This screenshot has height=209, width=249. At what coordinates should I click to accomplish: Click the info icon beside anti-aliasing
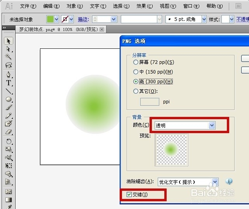[x=229, y=181]
